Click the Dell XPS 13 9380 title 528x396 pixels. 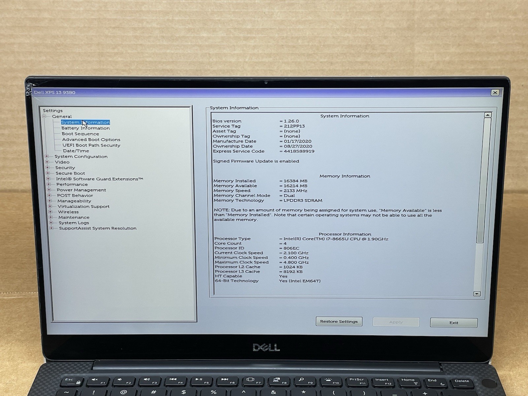(54, 92)
